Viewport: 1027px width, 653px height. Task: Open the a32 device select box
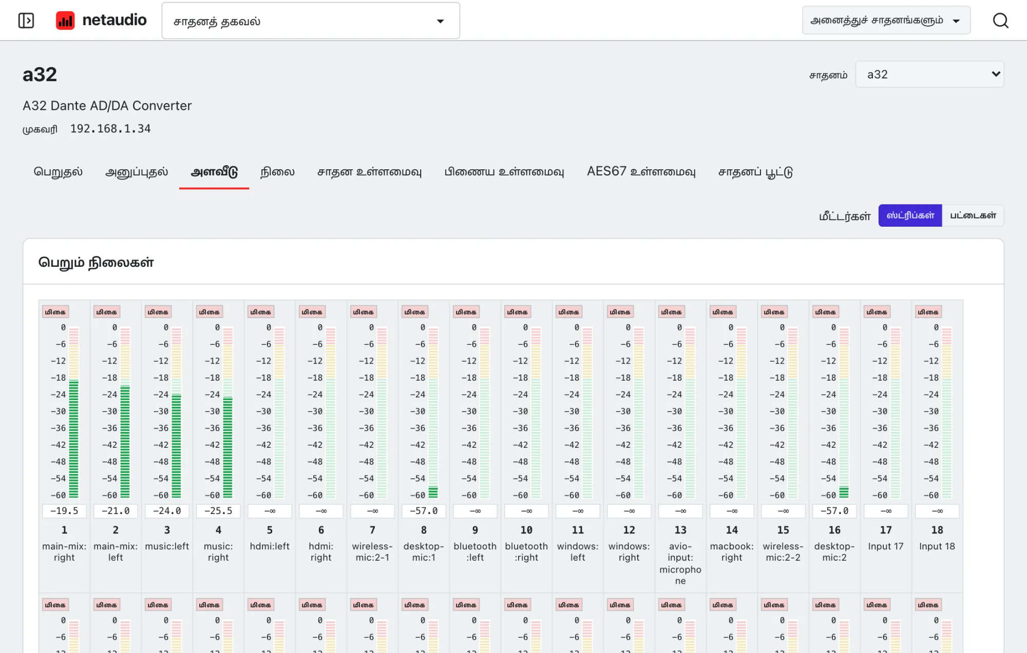pyautogui.click(x=929, y=74)
